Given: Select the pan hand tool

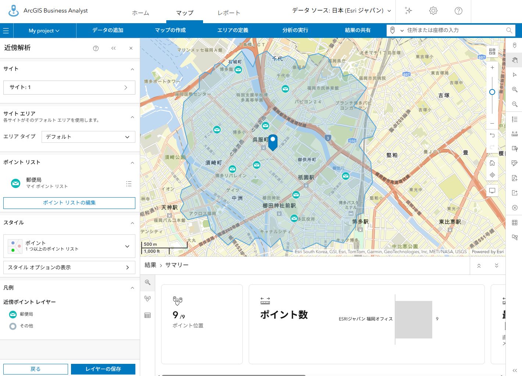Looking at the screenshot, I should (515, 60).
